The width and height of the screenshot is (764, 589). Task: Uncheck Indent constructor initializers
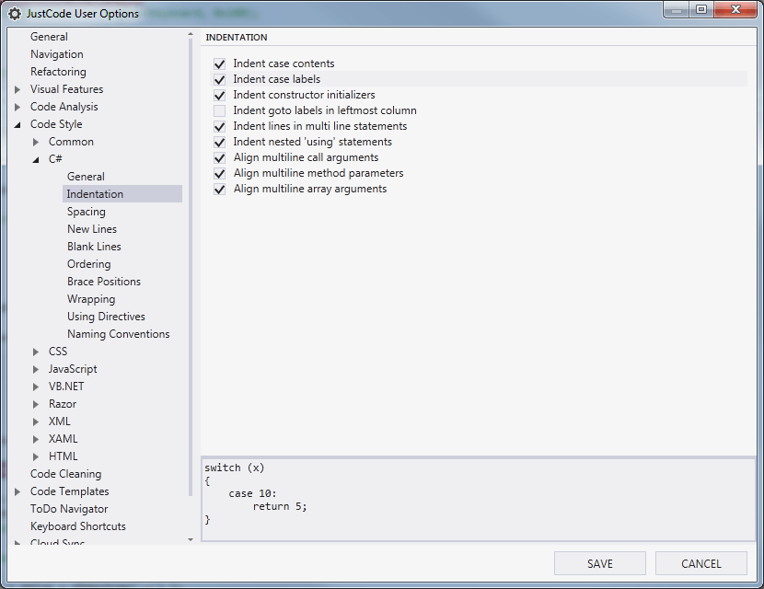pyautogui.click(x=220, y=95)
